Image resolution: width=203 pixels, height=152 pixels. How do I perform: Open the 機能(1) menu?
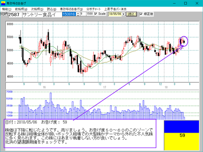click(6, 9)
